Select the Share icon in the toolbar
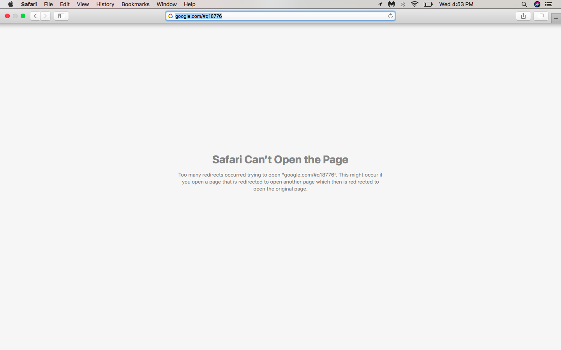Image resolution: width=561 pixels, height=350 pixels. coord(523,16)
